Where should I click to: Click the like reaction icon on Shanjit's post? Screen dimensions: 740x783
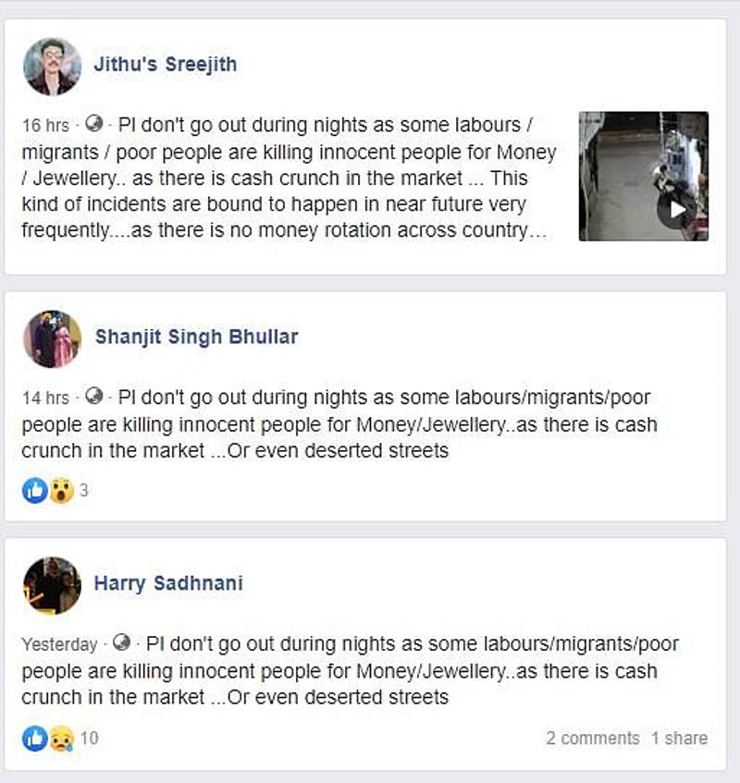point(35,491)
